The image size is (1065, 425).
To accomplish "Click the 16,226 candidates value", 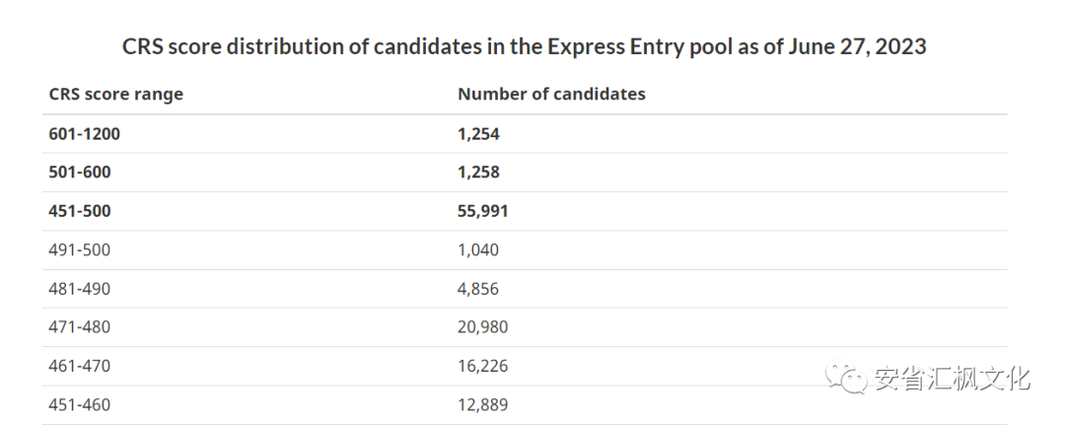I will tap(483, 367).
